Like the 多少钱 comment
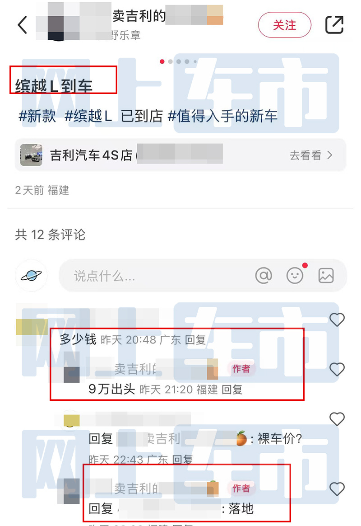361x526 pixels. pos(337,319)
